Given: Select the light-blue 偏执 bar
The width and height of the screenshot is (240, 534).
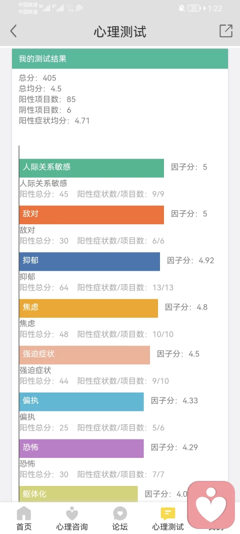Looking at the screenshot, I should (x=81, y=401).
